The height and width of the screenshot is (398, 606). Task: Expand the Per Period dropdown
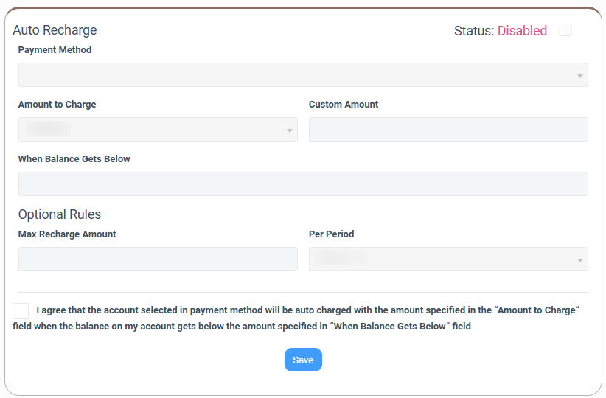tap(448, 259)
